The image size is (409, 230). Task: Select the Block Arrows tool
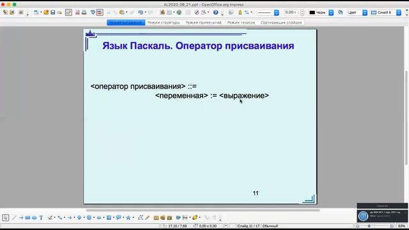pyautogui.click(x=99, y=217)
